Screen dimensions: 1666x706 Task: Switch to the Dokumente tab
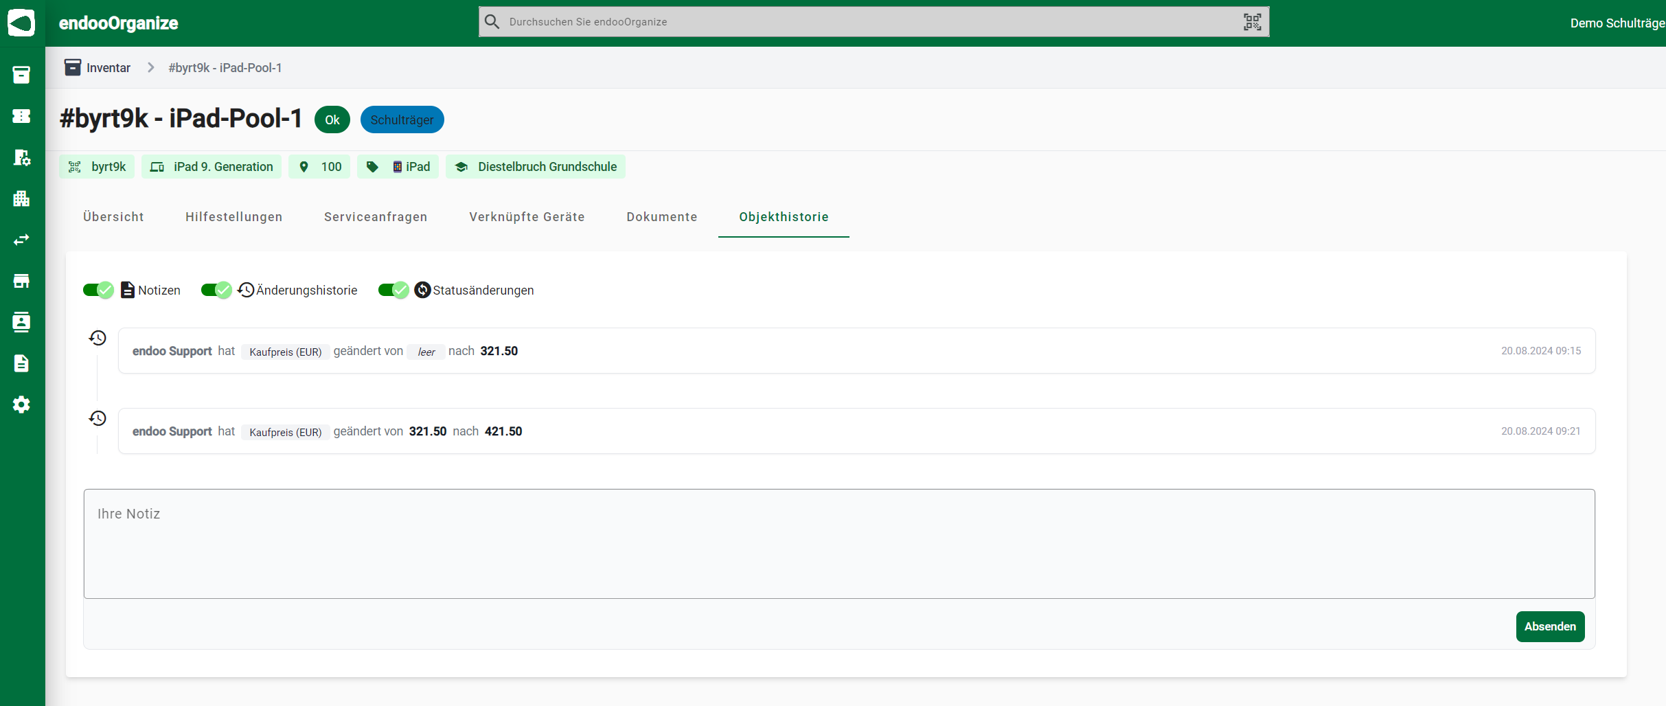click(x=661, y=217)
